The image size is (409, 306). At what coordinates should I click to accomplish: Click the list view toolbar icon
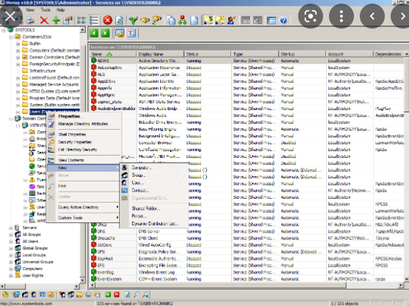tap(94, 20)
